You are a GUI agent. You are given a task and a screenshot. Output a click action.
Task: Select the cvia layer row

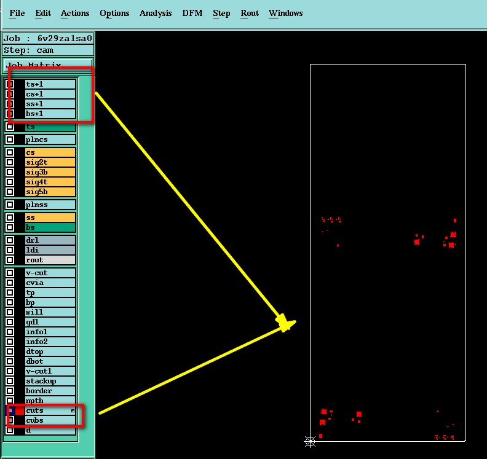(50, 283)
